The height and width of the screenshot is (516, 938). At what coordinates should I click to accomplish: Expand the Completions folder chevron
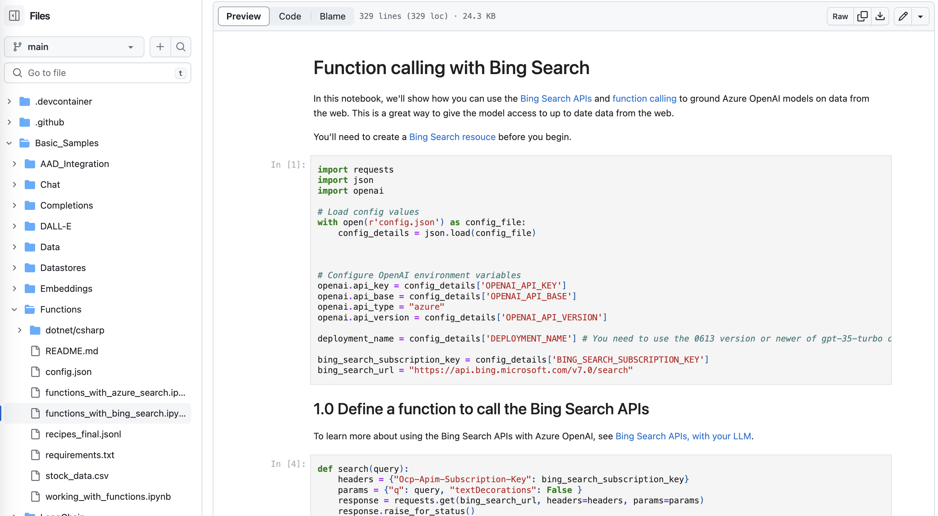(15, 205)
